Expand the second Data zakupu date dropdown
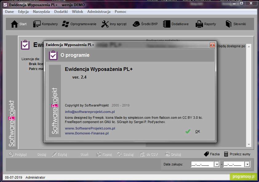This screenshot has width=259, height=182. pyautogui.click(x=247, y=164)
